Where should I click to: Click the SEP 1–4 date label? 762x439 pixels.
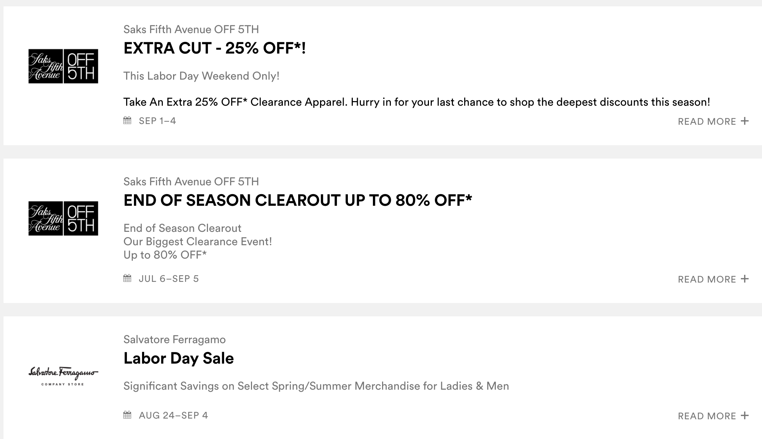pyautogui.click(x=157, y=121)
